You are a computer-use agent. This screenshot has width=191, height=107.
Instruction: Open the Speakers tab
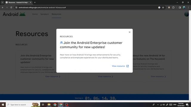coord(44,14)
